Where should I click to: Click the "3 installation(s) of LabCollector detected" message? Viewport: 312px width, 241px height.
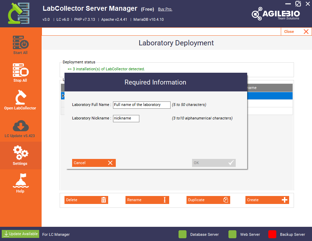tap(106, 69)
